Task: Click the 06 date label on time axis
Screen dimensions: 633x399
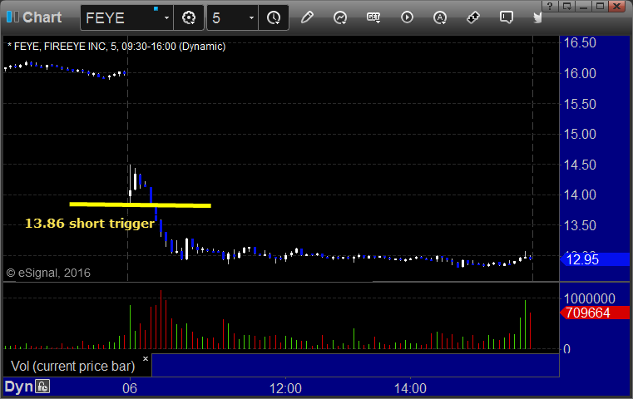Action: [x=130, y=388]
